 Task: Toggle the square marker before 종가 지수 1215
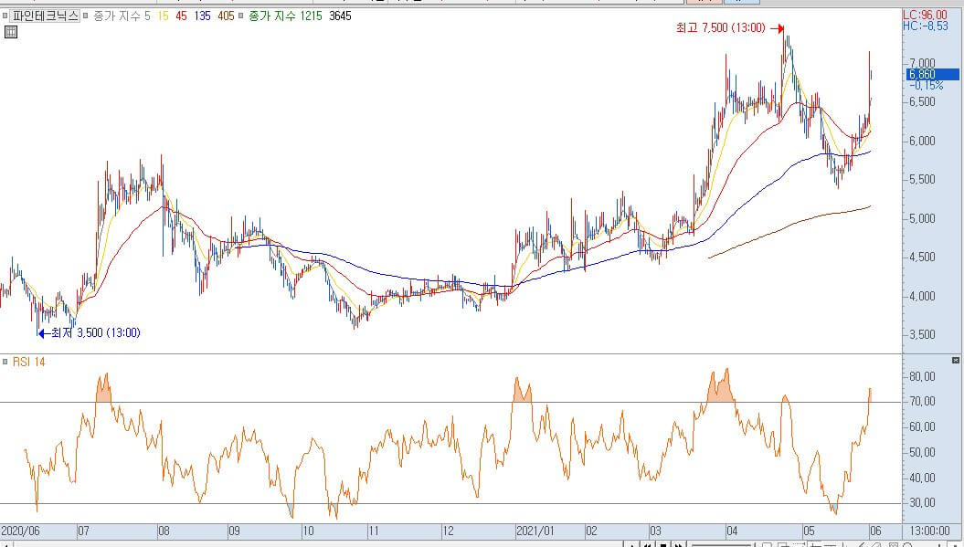[x=241, y=16]
